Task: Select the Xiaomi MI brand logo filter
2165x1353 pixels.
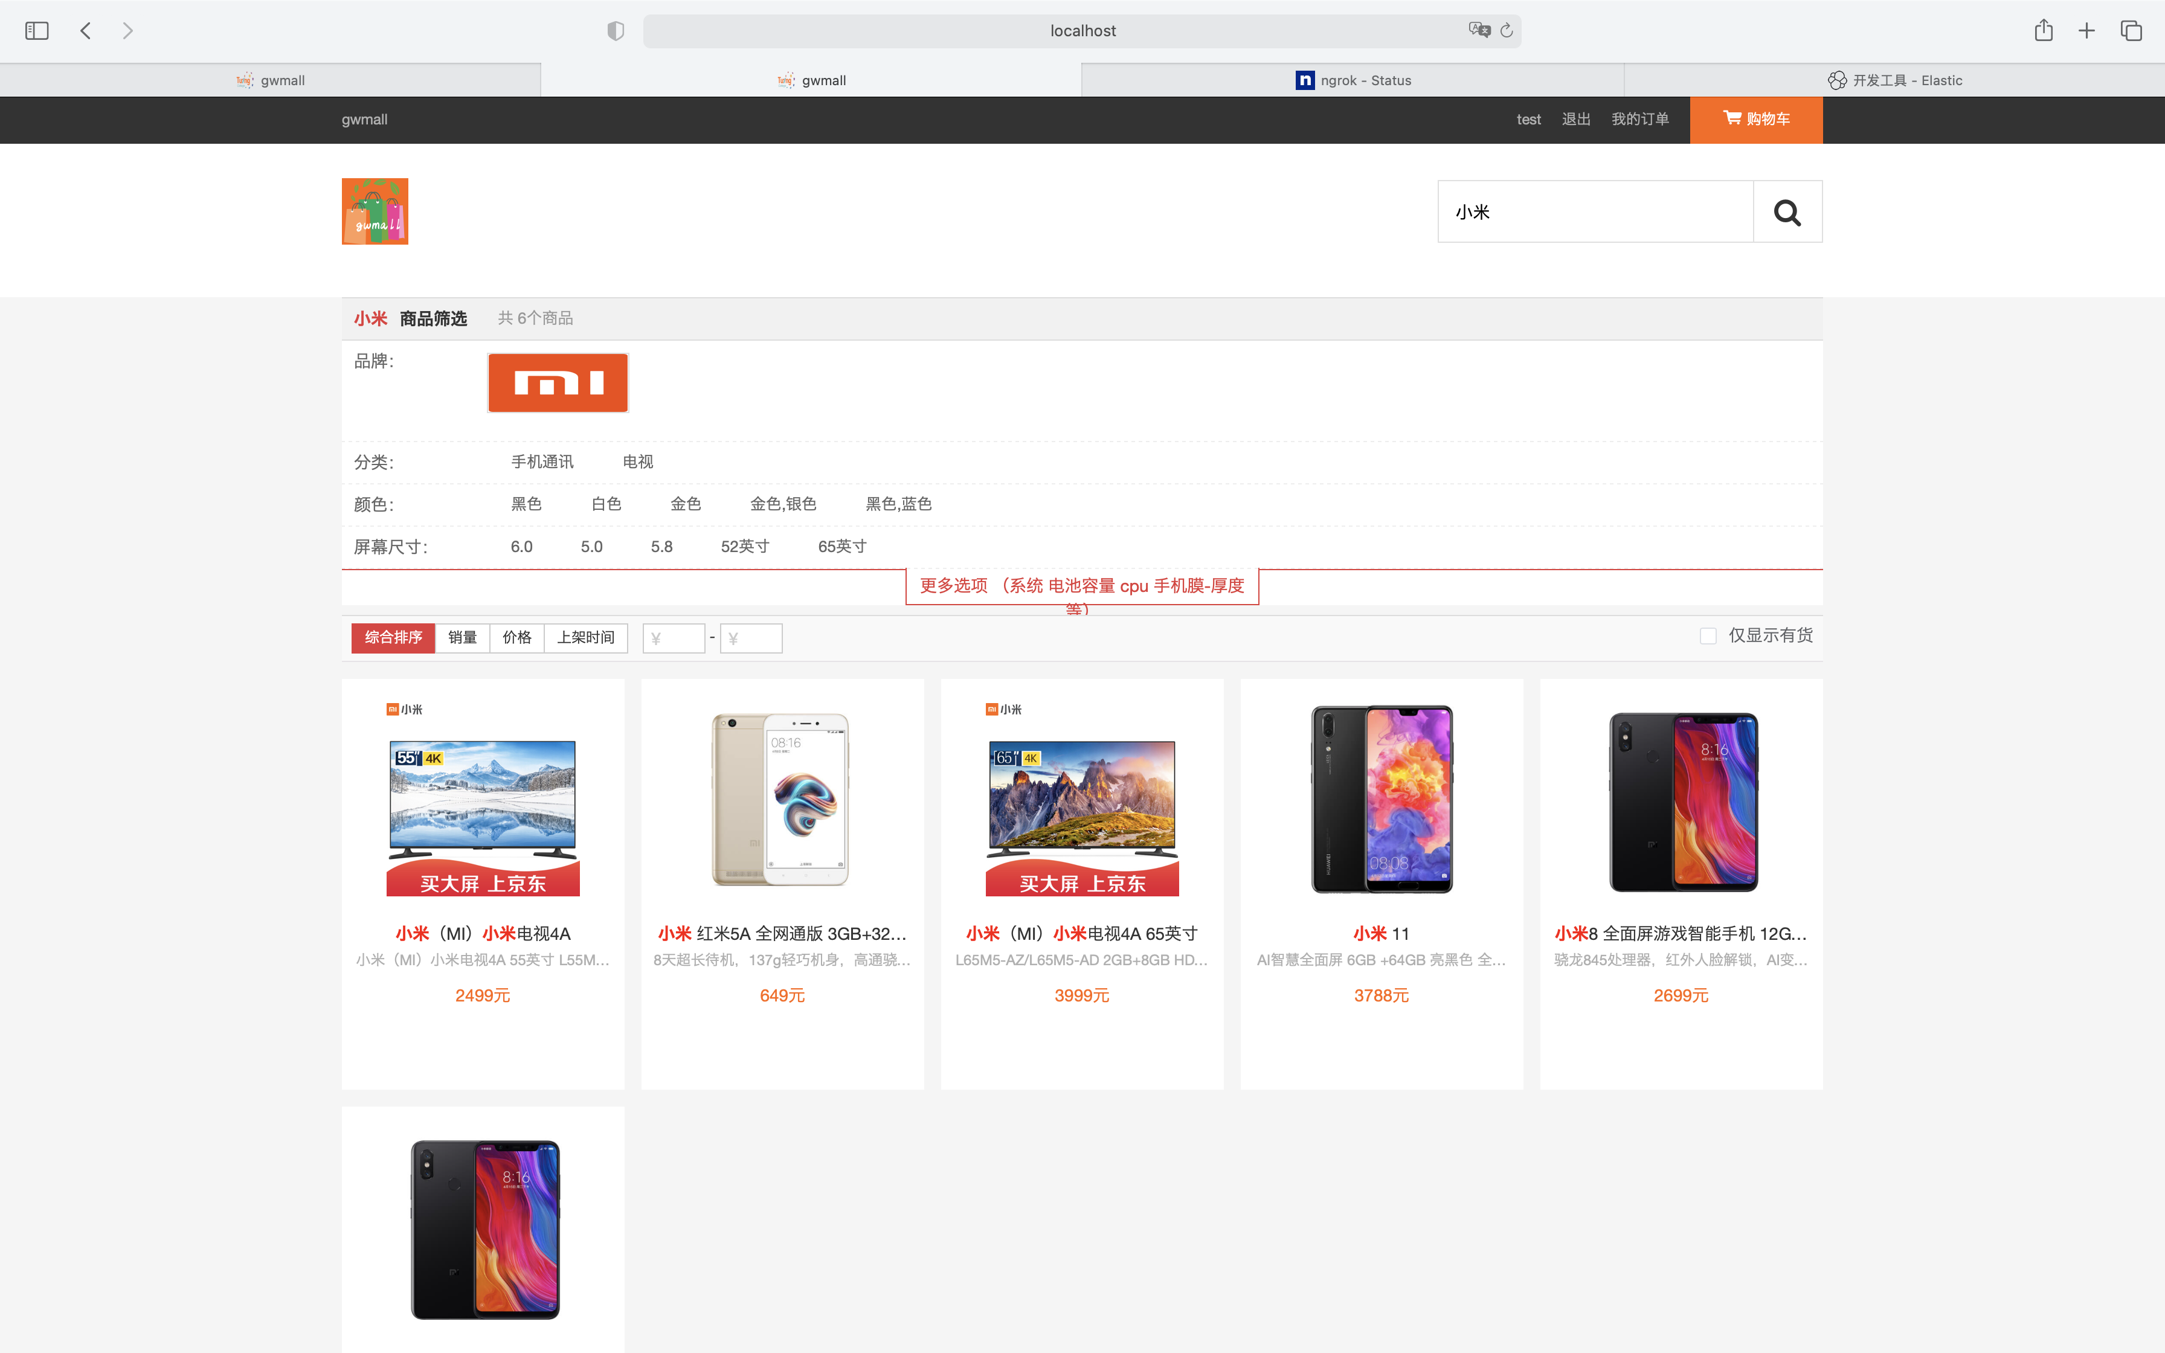Action: pos(558,383)
